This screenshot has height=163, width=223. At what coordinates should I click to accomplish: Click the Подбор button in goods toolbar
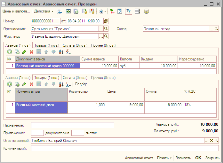(81, 84)
